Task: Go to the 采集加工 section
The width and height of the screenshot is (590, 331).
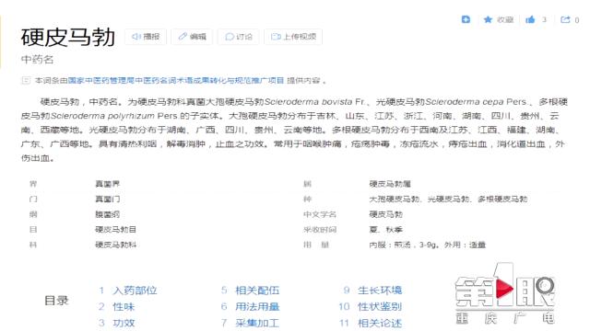Action: point(257,323)
